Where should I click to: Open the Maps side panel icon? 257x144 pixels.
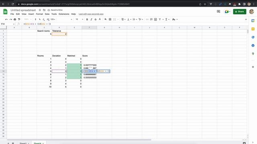(253, 54)
